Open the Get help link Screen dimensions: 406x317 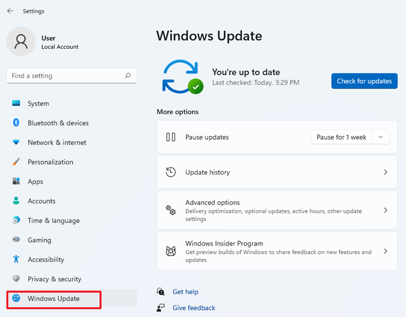click(185, 292)
